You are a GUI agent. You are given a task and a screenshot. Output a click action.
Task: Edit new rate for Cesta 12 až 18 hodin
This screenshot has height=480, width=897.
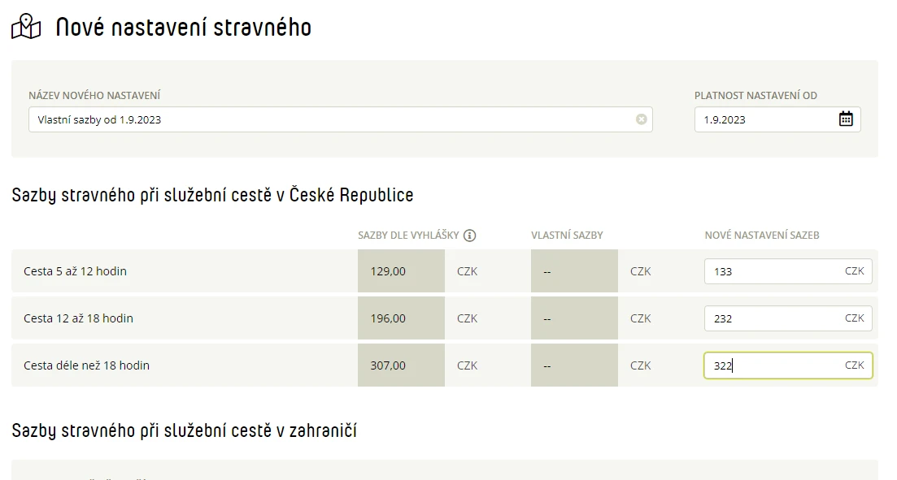(x=788, y=318)
